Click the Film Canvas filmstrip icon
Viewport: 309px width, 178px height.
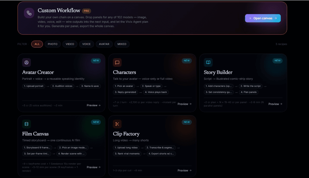(x=26, y=124)
